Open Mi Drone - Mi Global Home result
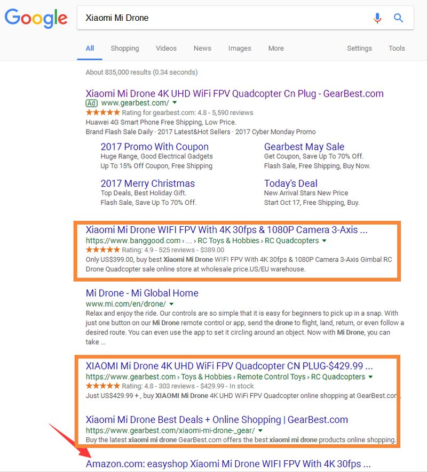The width and height of the screenshot is (427, 472). click(x=142, y=293)
